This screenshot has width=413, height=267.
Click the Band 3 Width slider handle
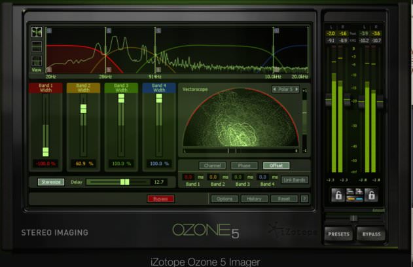coord(121,98)
